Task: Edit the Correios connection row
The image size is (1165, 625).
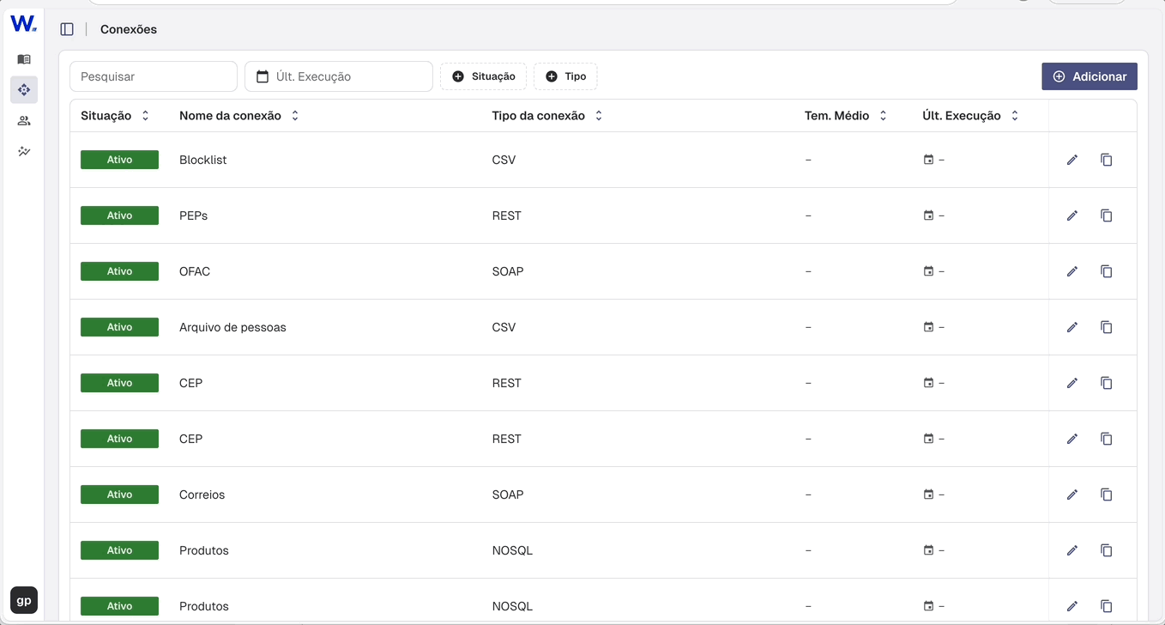Action: point(1071,495)
